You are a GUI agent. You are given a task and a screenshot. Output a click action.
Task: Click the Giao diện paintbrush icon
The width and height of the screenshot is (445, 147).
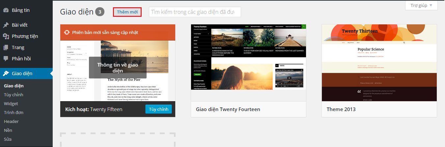[6, 73]
